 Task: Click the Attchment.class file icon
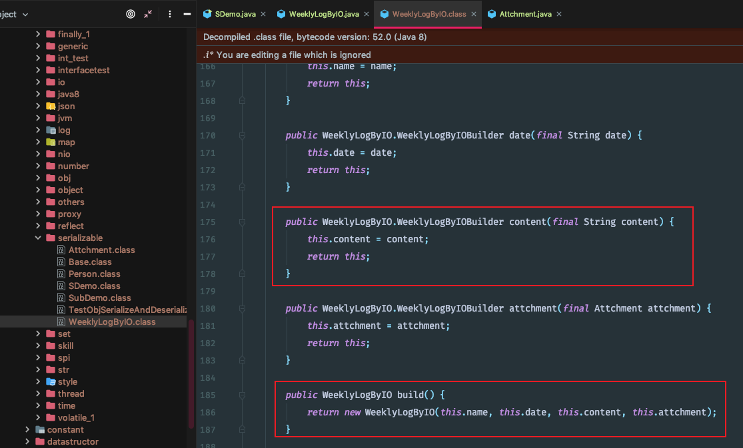click(x=61, y=250)
